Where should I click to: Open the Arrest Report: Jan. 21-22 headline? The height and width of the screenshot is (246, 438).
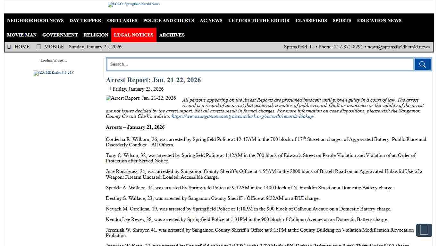[153, 80]
